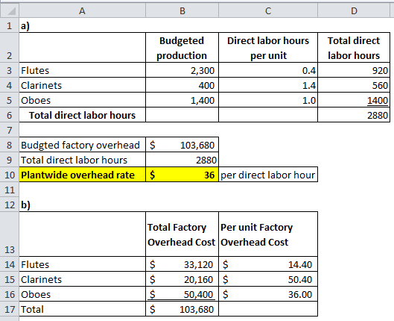This screenshot has width=394, height=321.
Task: Select the 1.0 labor hours cell
Action: 268,100
